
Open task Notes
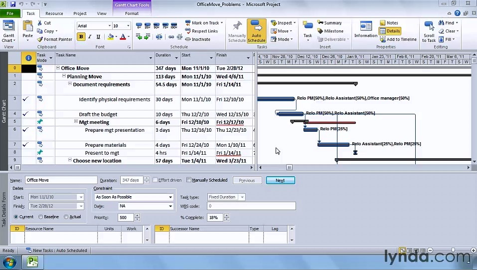coord(389,23)
